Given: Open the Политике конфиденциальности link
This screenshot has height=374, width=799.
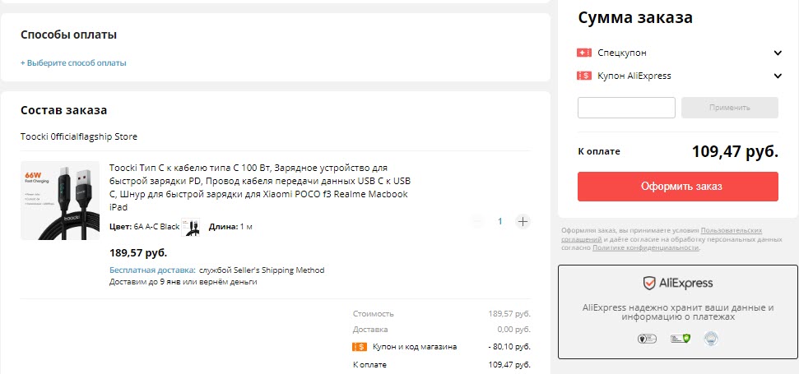Looking at the screenshot, I should point(645,247).
